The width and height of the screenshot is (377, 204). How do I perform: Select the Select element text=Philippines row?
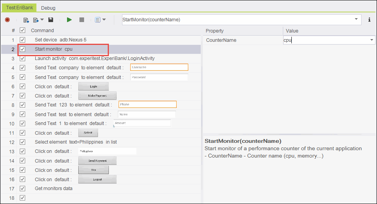coord(76,142)
